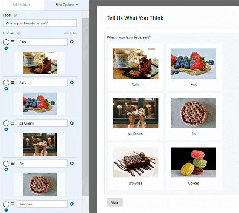Open the Add Fields tab
239x213 pixels.
pos(22,5)
